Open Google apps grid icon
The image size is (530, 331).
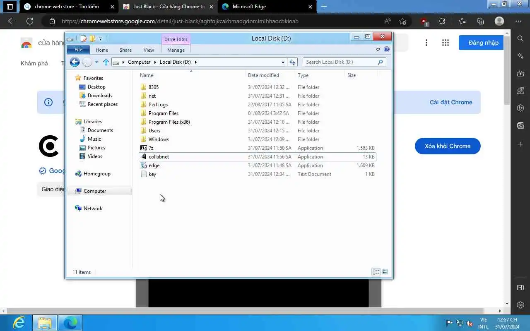pyautogui.click(x=446, y=43)
